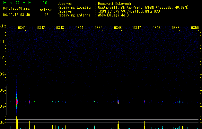Click the 0.6 kHz axis label
Viewport: 202px width, 129px height.
click(x=3, y=123)
